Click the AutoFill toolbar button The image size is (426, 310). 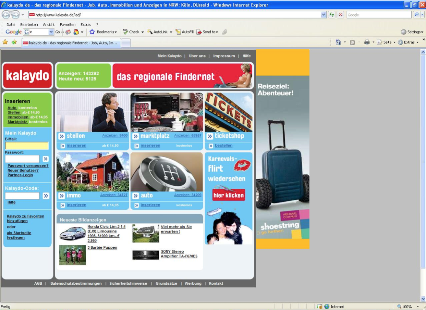tap(184, 32)
